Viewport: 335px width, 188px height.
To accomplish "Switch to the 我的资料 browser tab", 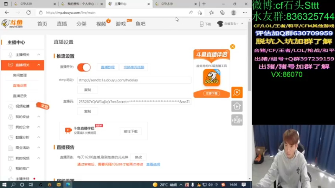I will [82, 4].
